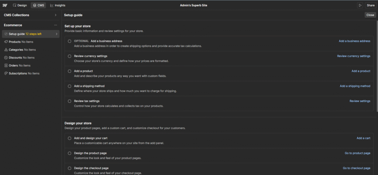
Task: Click Go to checkout page link
Action: click(357, 168)
